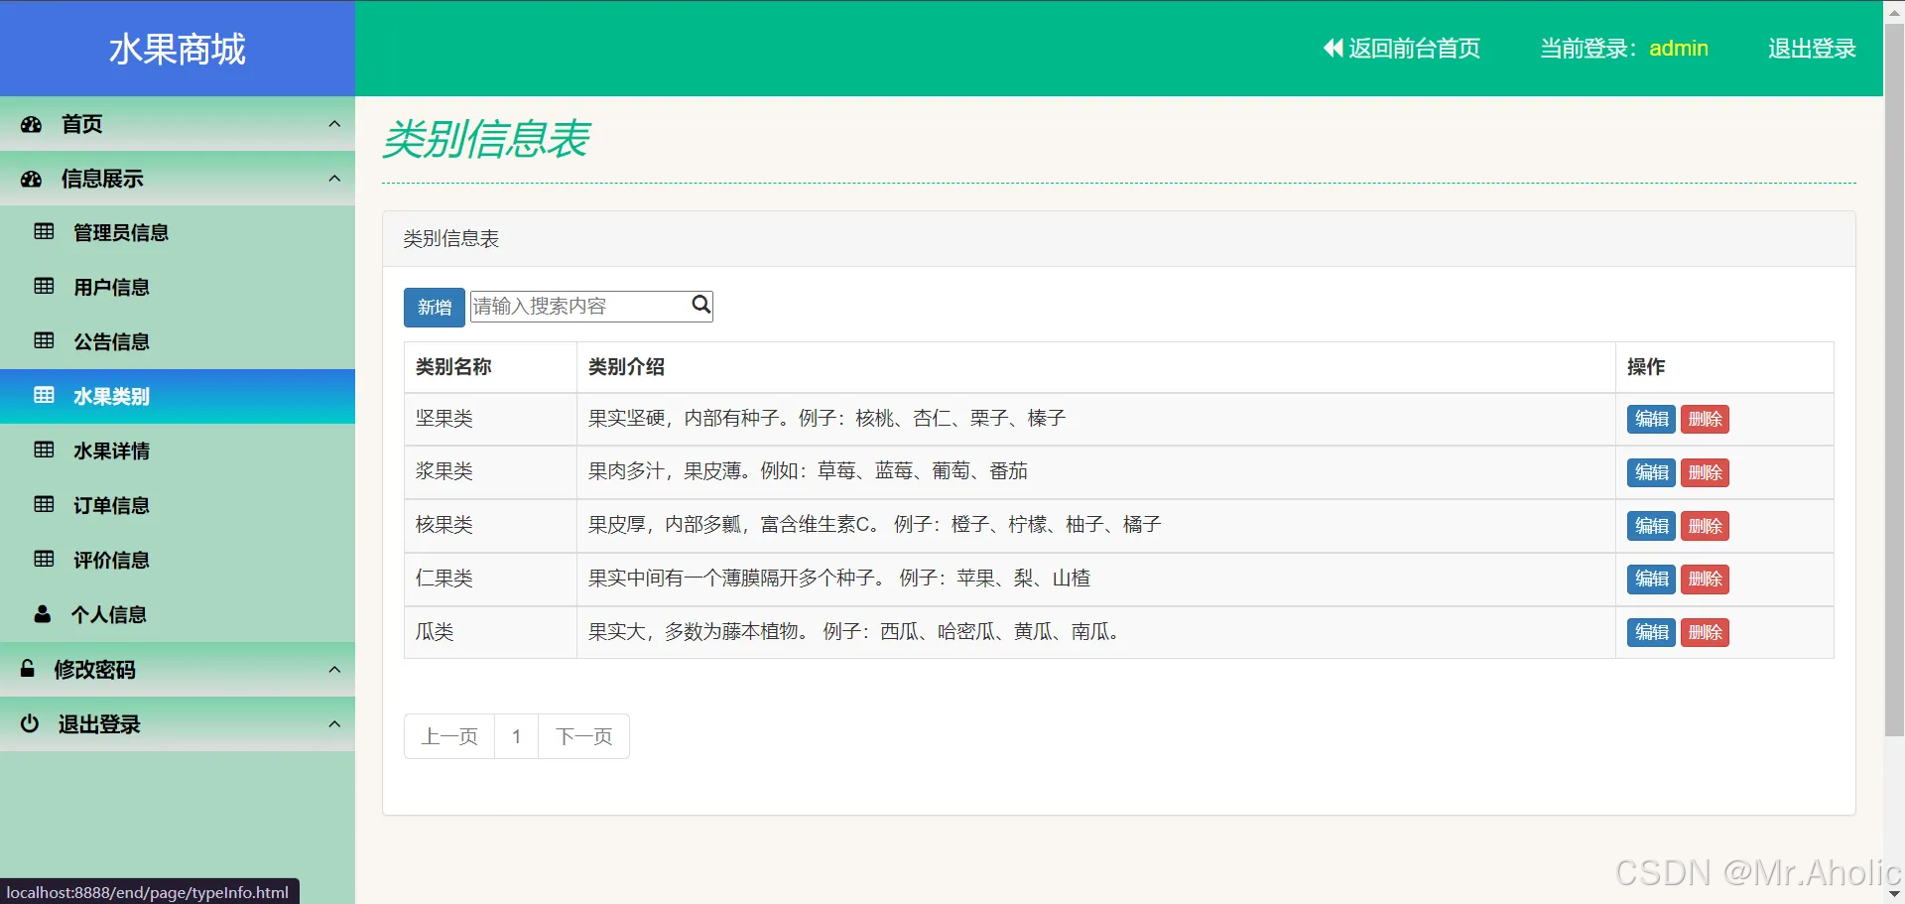Delete the 坚果类 row
Image resolution: width=1905 pixels, height=904 pixels.
pyautogui.click(x=1705, y=419)
